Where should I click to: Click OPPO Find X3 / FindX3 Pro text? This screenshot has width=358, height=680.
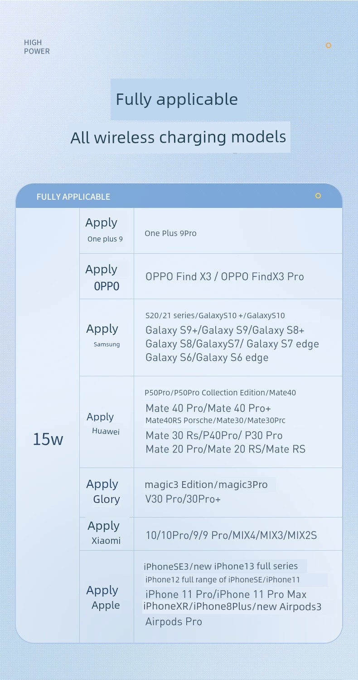tap(225, 276)
